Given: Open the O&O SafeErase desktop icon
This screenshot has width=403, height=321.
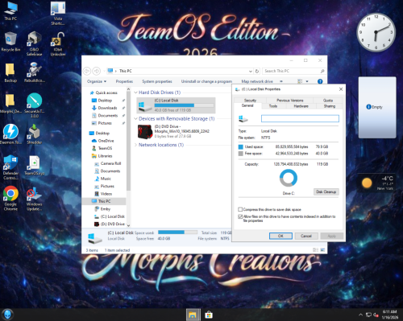Looking at the screenshot, I should point(35,43).
